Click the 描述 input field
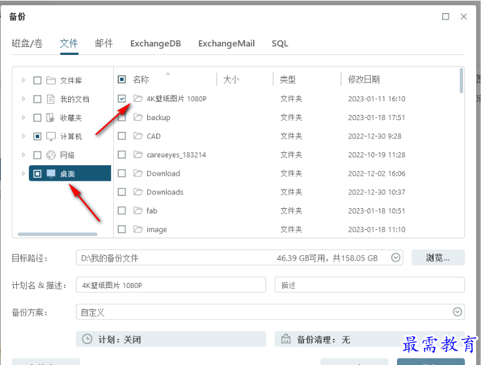Viewport: 482px width, 365px height. pos(370,285)
